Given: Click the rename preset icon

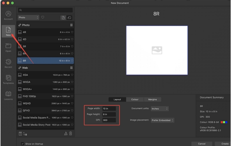Looking at the screenshot, I should 66,133.
